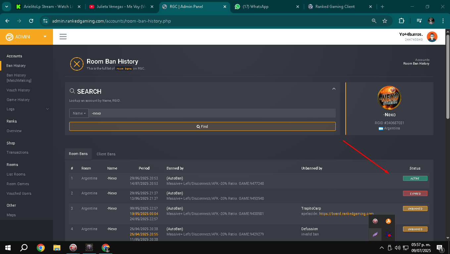This screenshot has height=254, width=450.
Task: Open the Name search-type dropdown
Action: 79,113
